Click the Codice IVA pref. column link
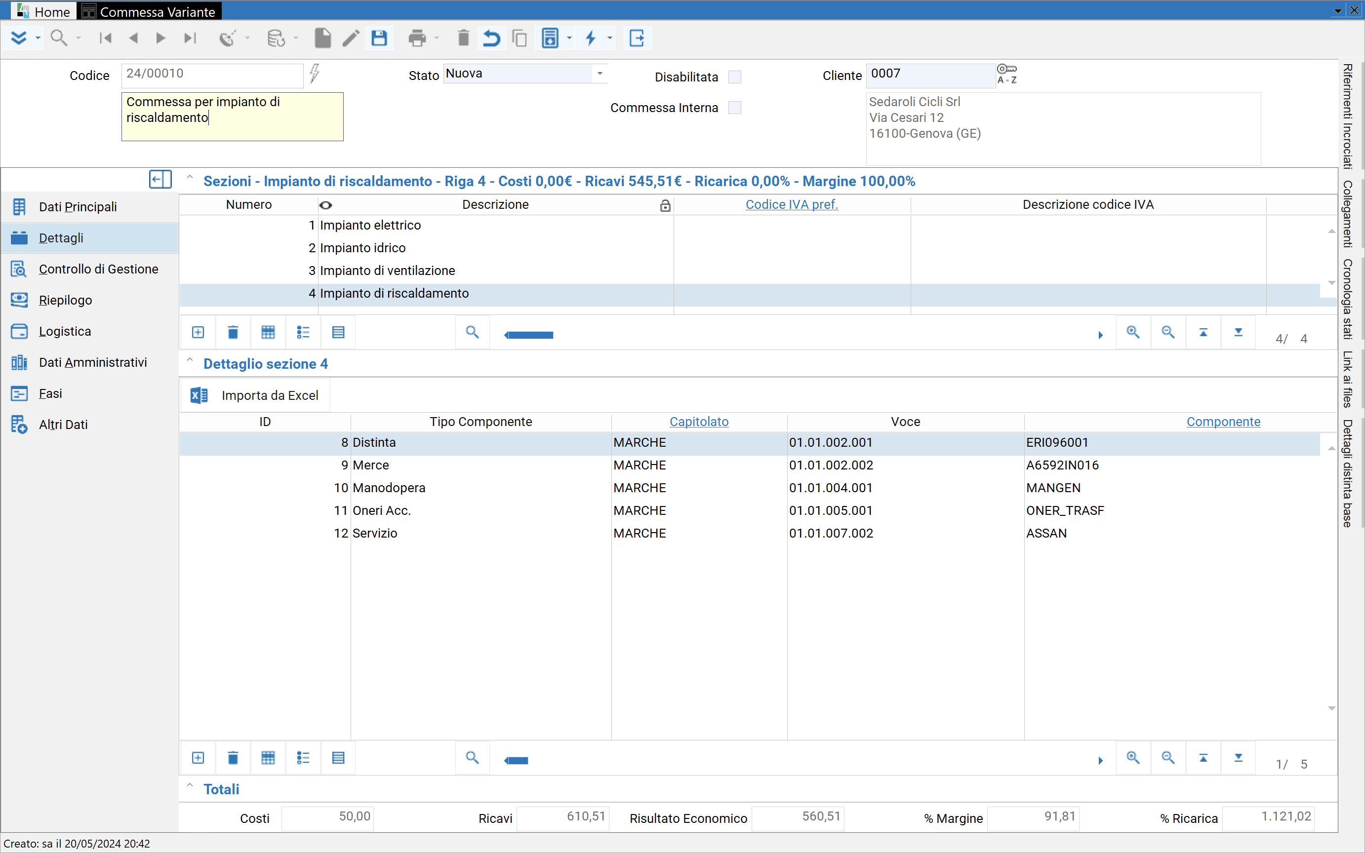The image size is (1365, 853). coord(792,205)
